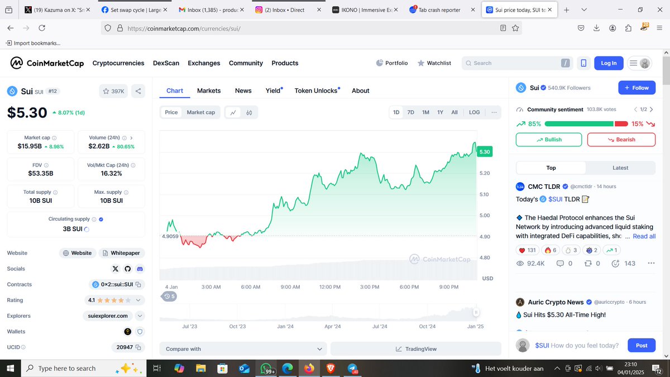Copy the Sui contract address

[138, 285]
